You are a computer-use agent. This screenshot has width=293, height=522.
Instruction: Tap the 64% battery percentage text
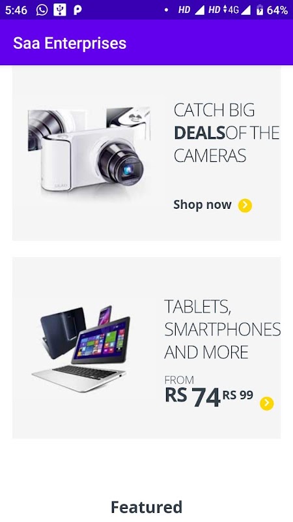pos(277,10)
